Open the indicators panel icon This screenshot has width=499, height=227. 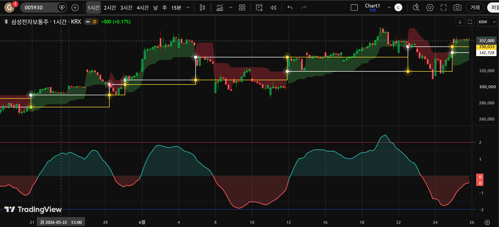(x=220, y=8)
